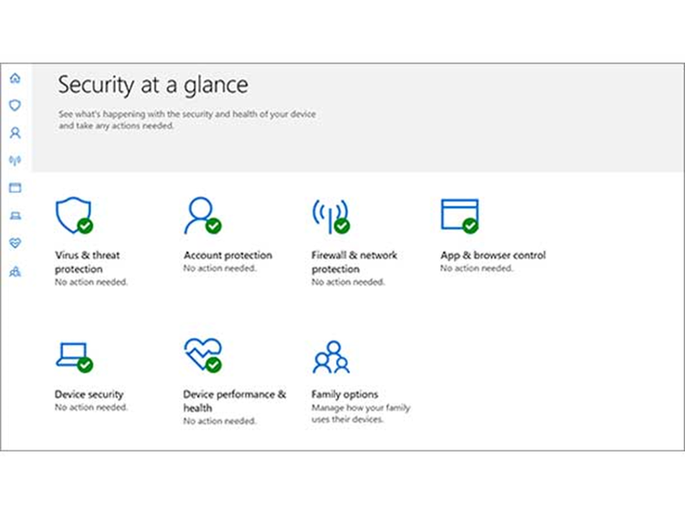685x514 pixels.
Task: Open Device performance & health sidebar heart icon
Action: 15,244
